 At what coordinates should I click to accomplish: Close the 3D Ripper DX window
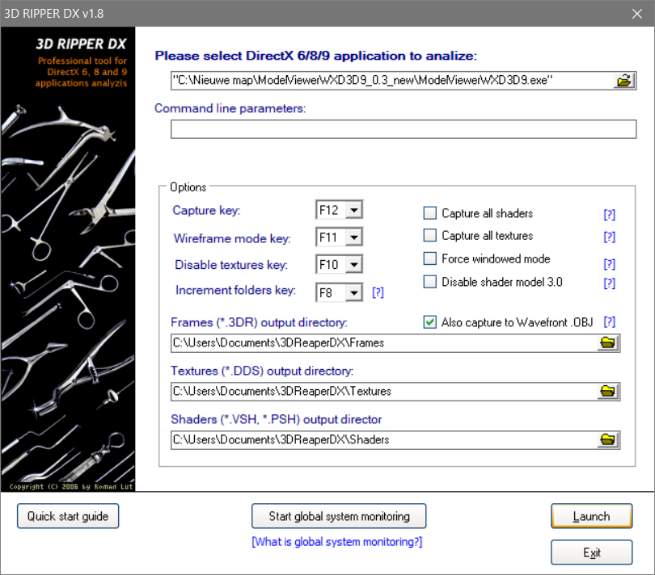(637, 14)
